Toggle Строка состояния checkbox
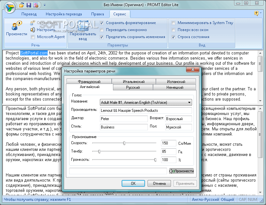This screenshot has width=266, height=205. point(173,37)
